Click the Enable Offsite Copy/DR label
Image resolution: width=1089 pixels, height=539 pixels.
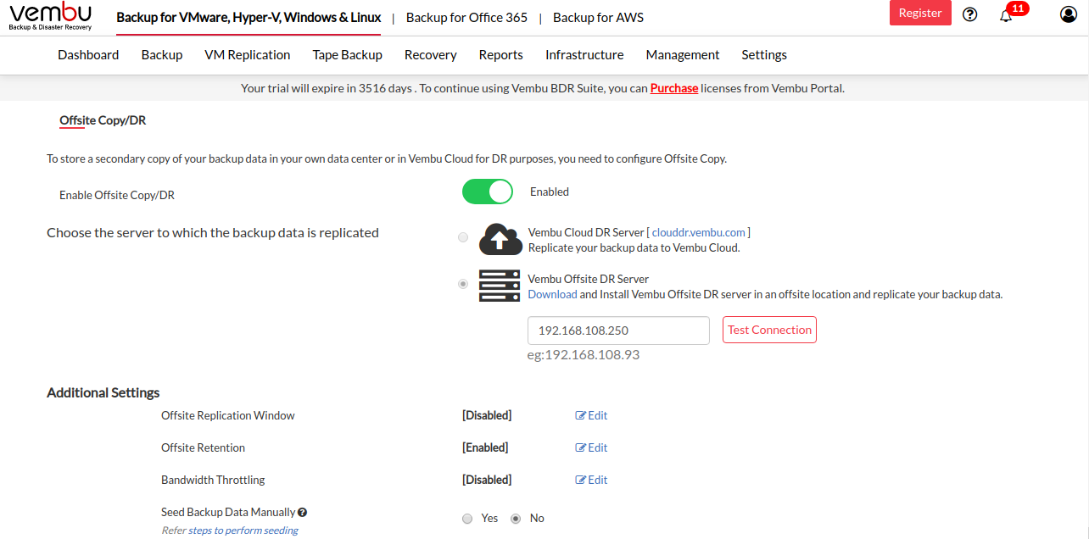click(117, 195)
